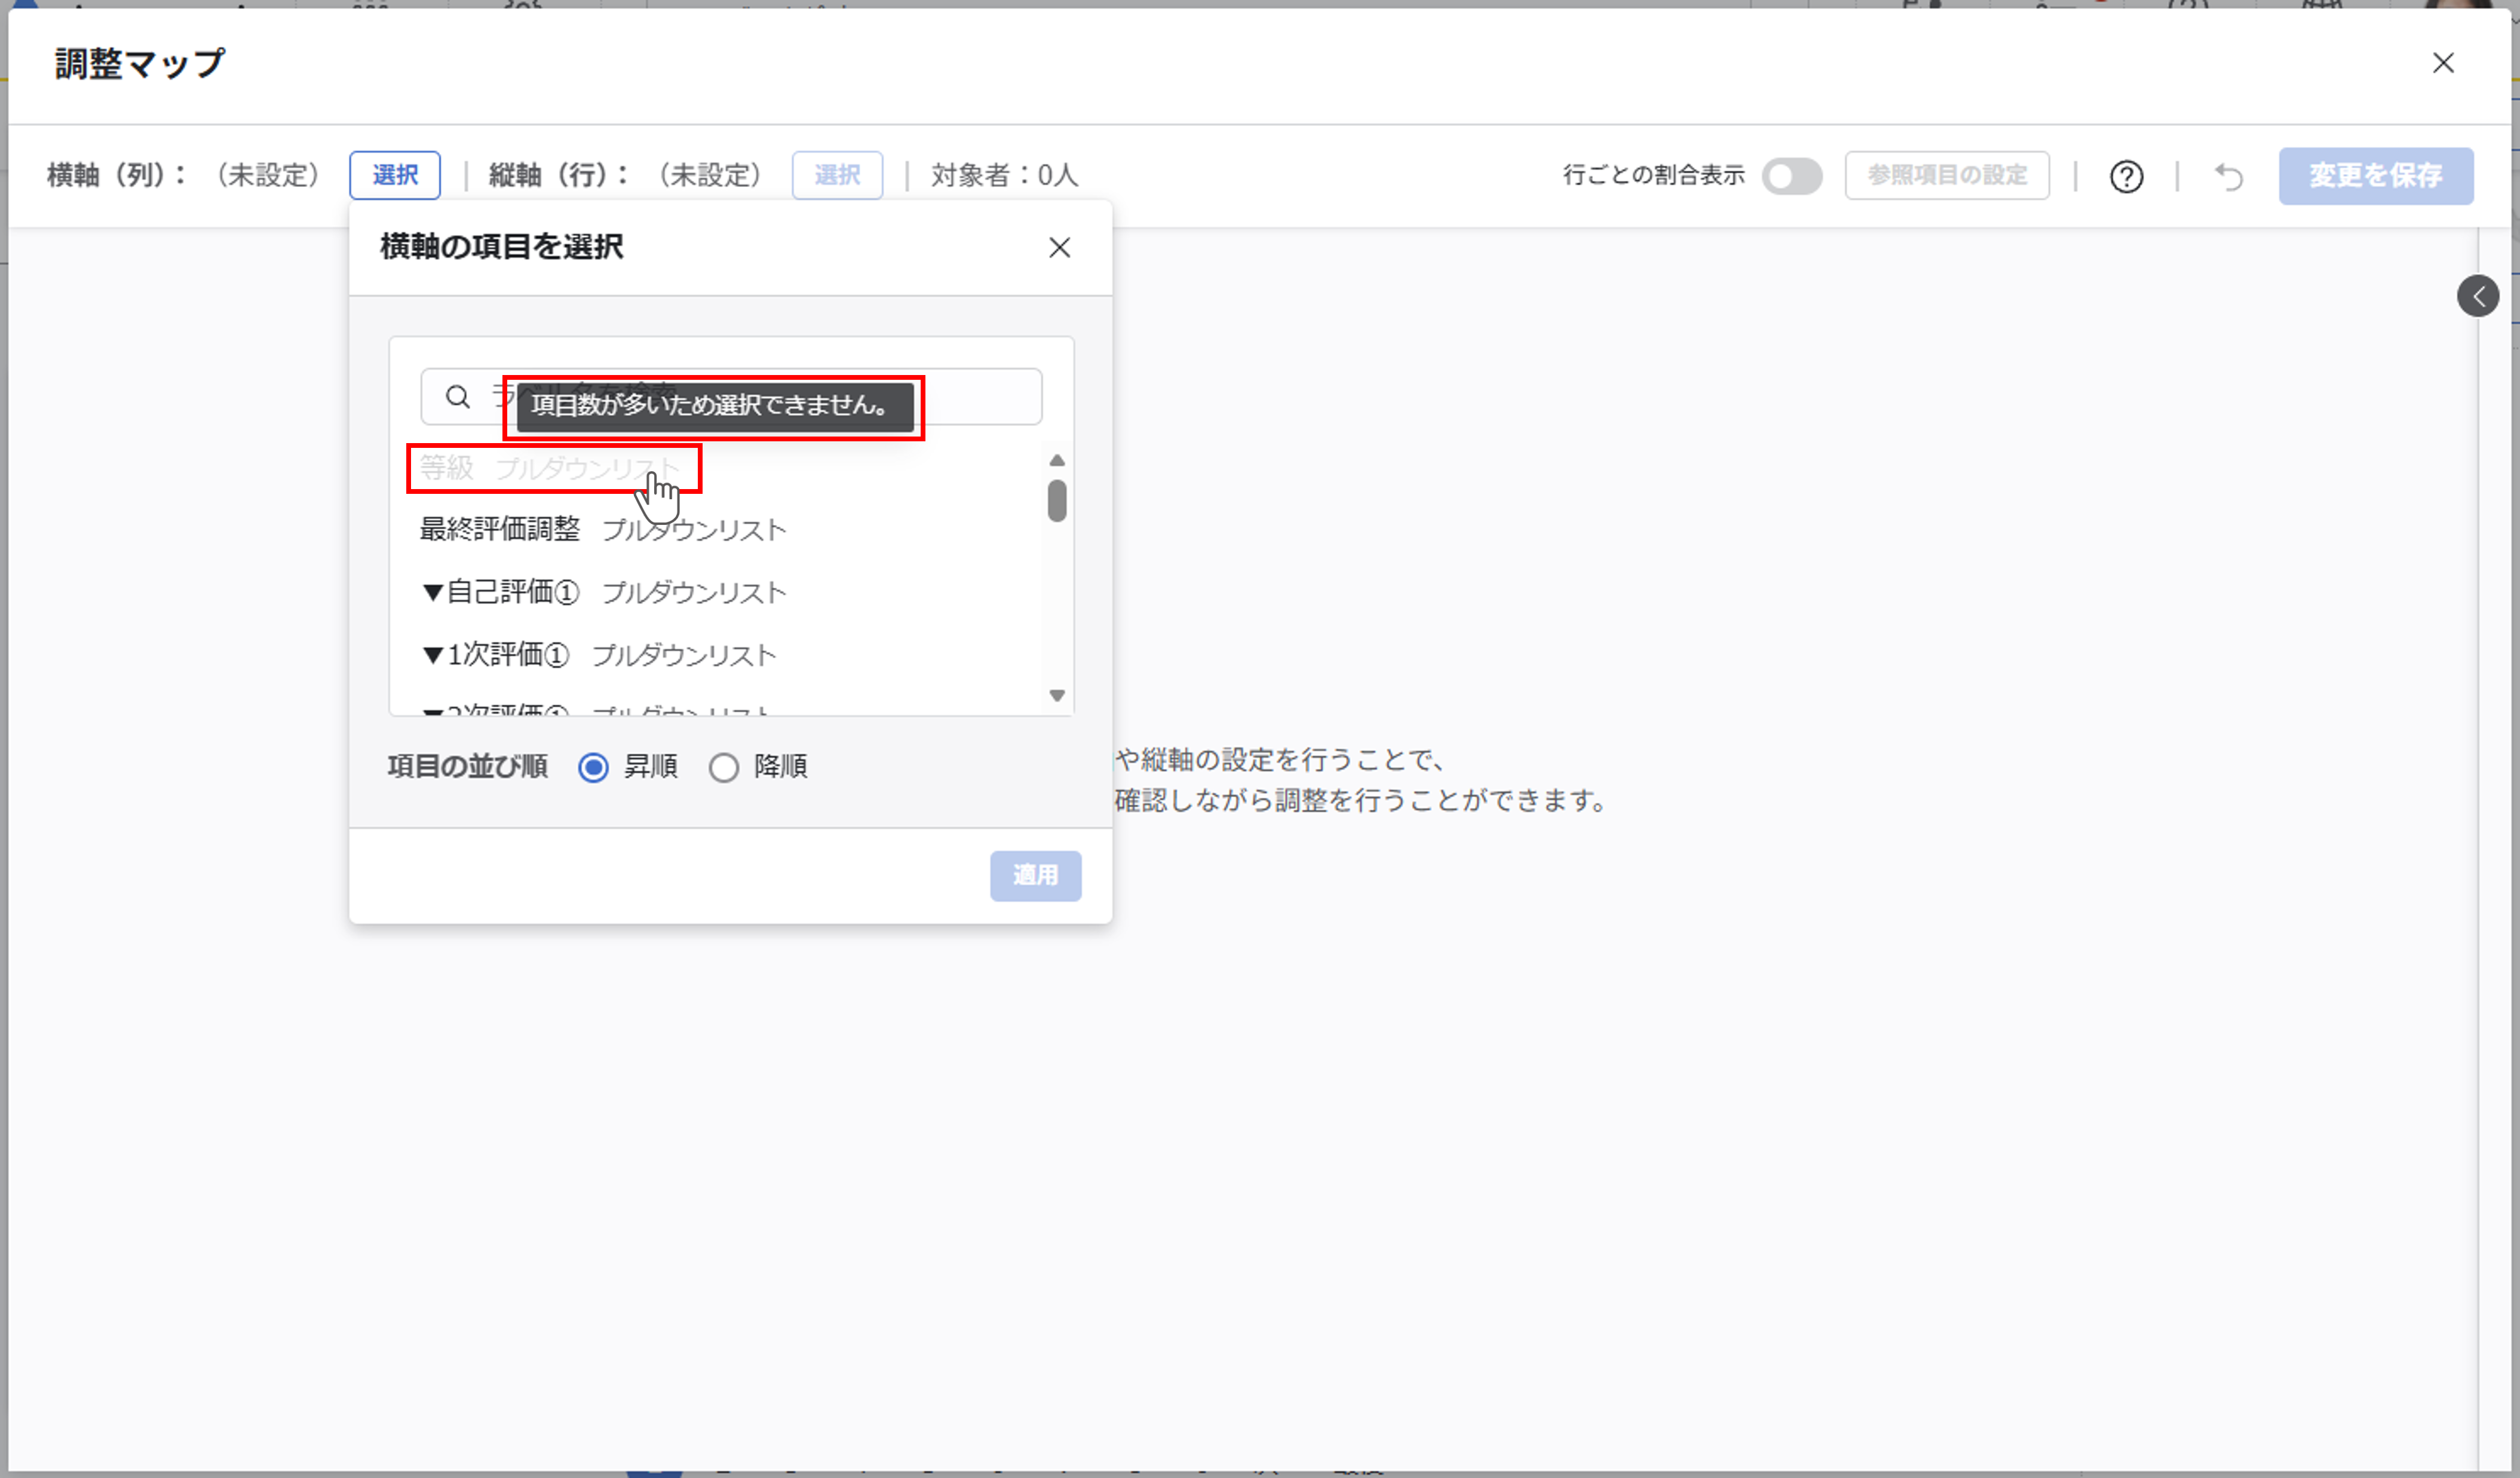Screen dimensions: 2520x1478
Task: Close the 横軸の項目を選択 dialog
Action: pos(1059,247)
